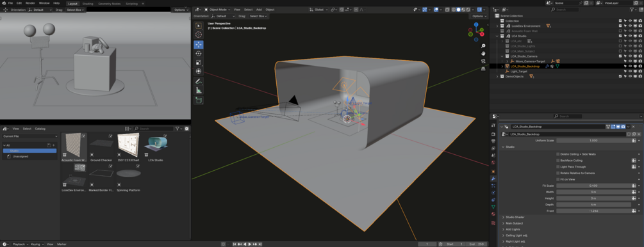Select the Rotate tool in toolbar
Image resolution: width=644 pixels, height=247 pixels.
pyautogui.click(x=199, y=53)
